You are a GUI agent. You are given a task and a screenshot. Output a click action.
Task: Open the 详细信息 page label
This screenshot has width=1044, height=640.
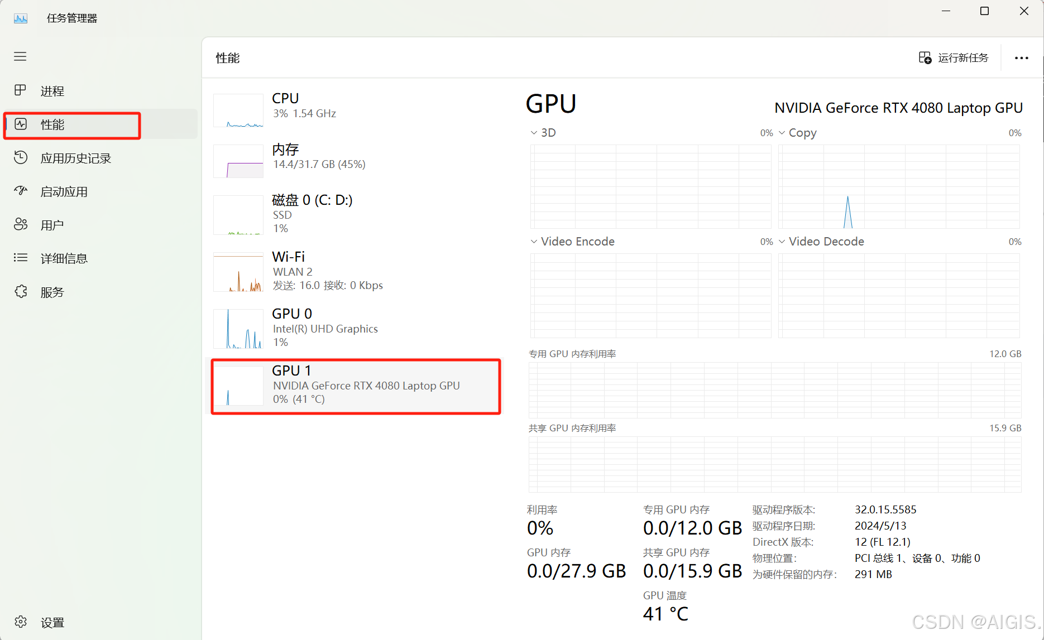pyautogui.click(x=64, y=258)
